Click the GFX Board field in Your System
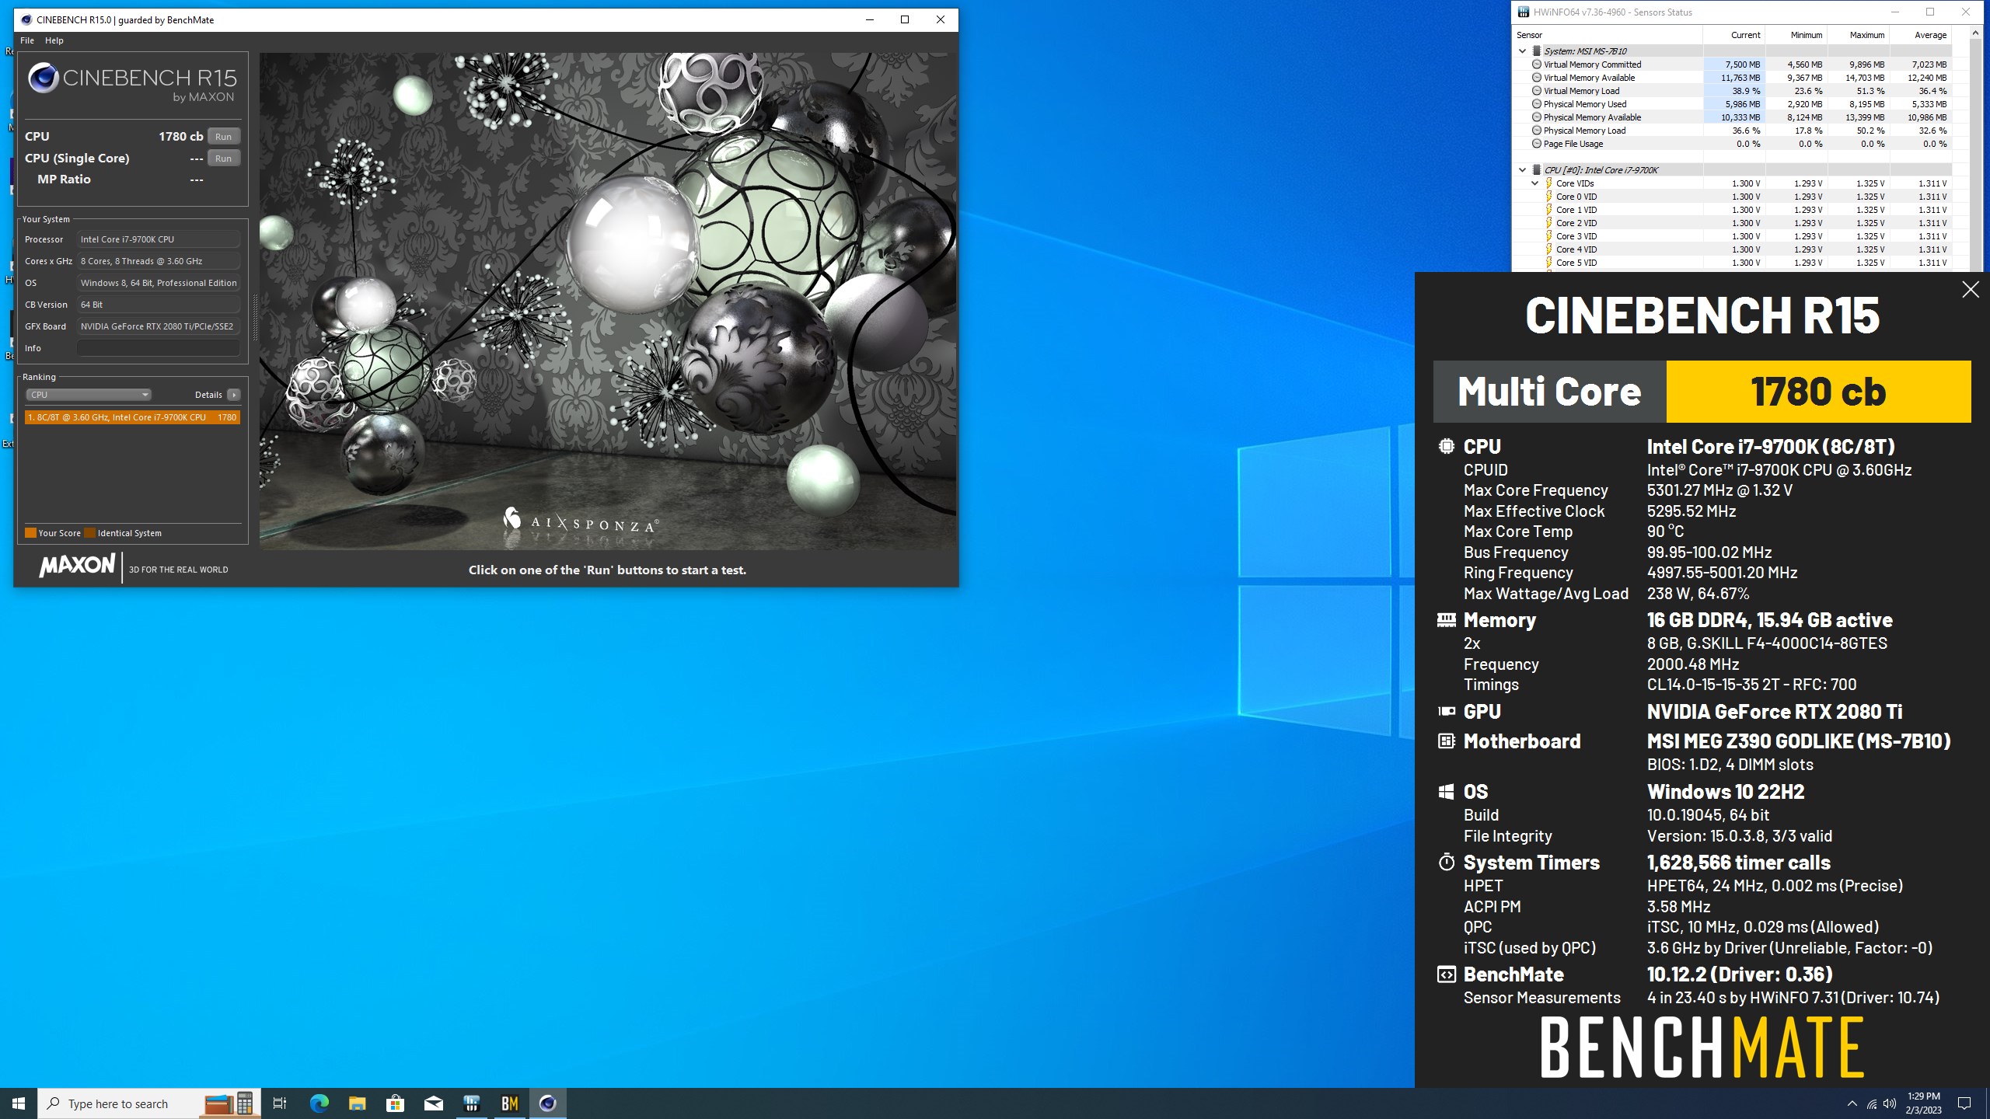1990x1119 pixels. tap(158, 326)
